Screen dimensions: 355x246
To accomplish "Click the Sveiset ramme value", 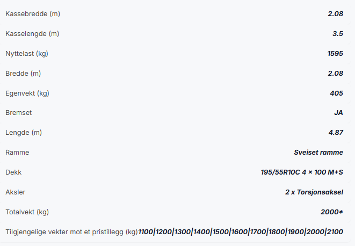I will (318, 152).
